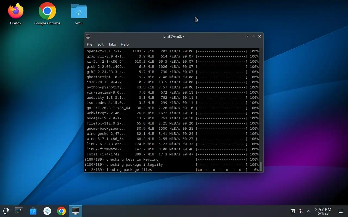The image size is (348, 217).
Task: Click the muted volume tray icon
Action: pyautogui.click(x=301, y=211)
